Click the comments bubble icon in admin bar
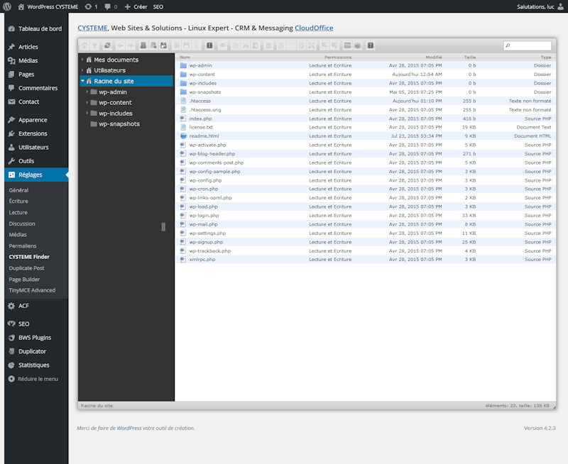Screen dimensions: 568x464 [107, 6]
